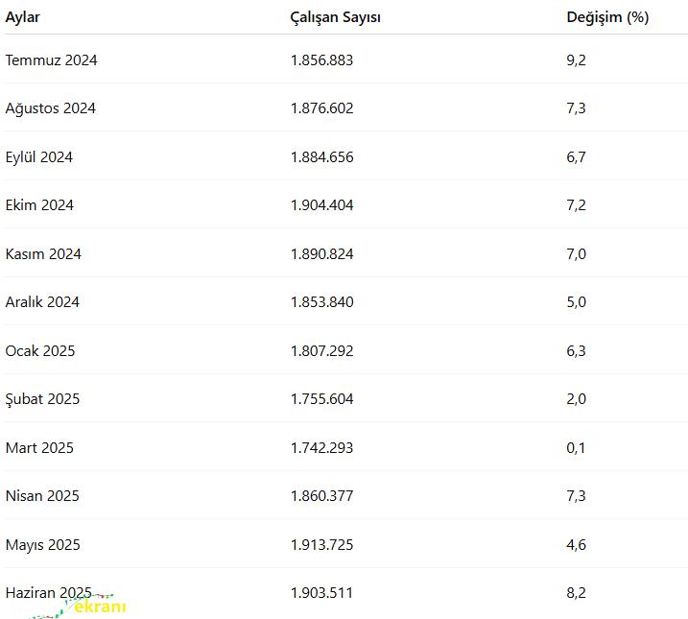Click the Aylar column header

click(x=22, y=17)
